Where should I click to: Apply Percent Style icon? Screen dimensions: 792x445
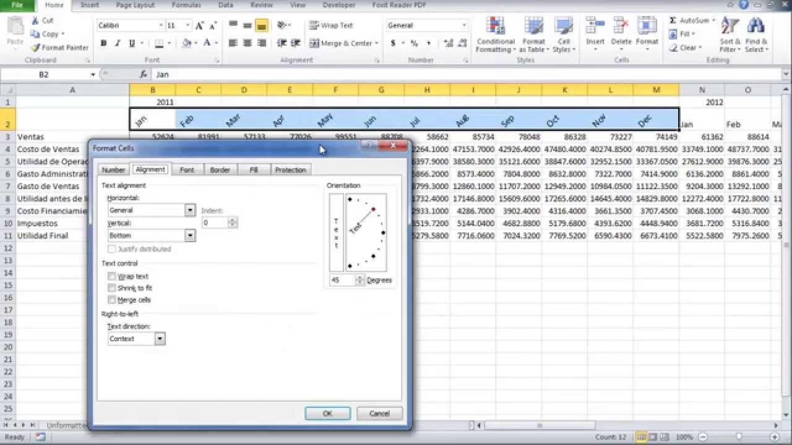pos(414,43)
